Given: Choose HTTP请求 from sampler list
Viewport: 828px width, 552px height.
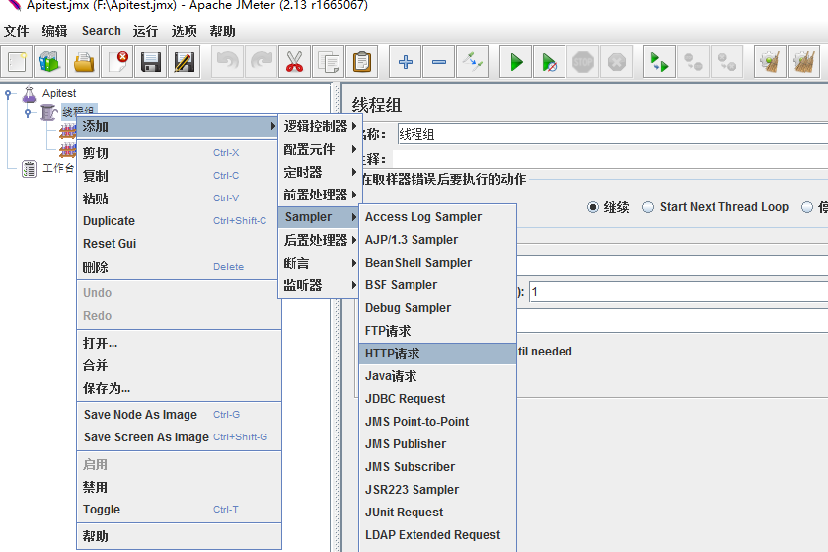Looking at the screenshot, I should click(x=437, y=354).
